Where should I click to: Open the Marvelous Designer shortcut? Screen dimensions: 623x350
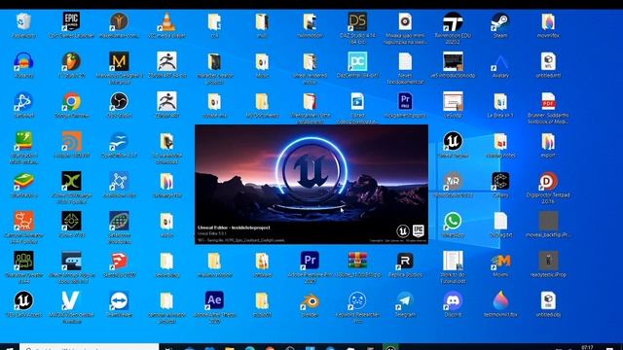click(x=119, y=61)
